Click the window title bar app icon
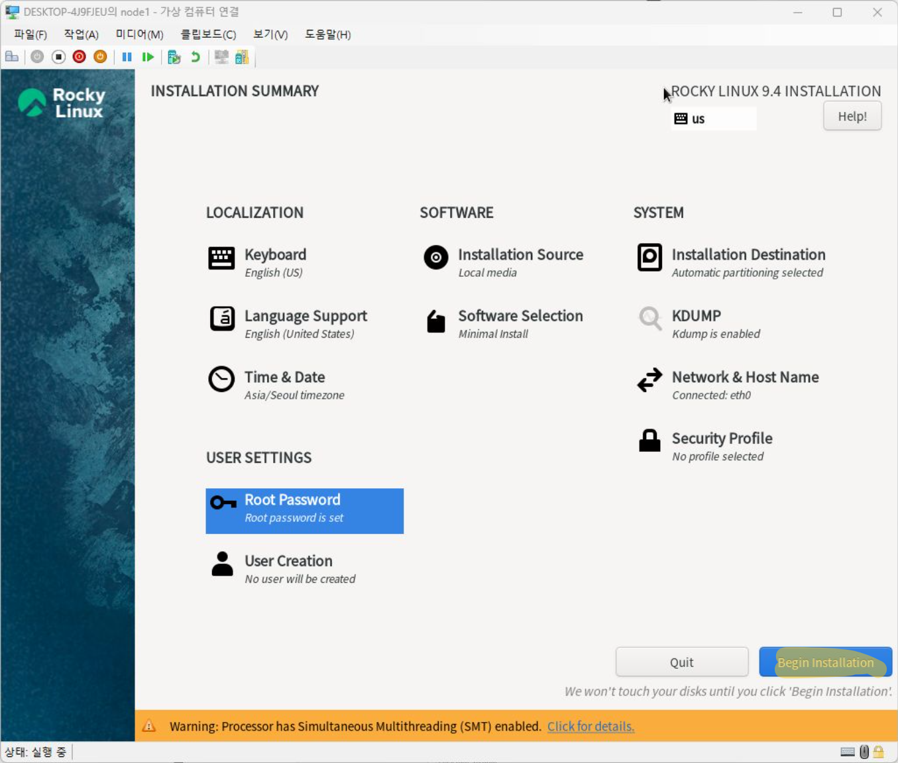 click(x=12, y=12)
